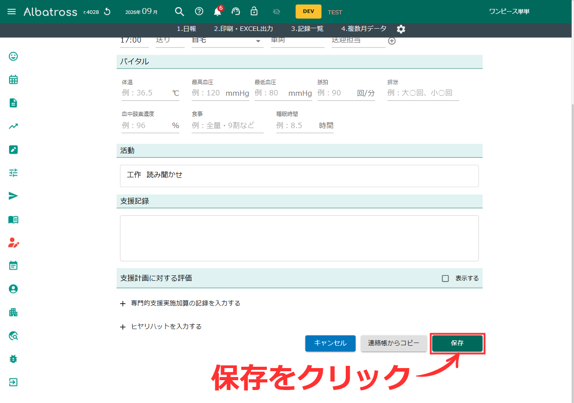Click the refresh icon next to r.4028
The image size is (574, 403).
pos(107,12)
